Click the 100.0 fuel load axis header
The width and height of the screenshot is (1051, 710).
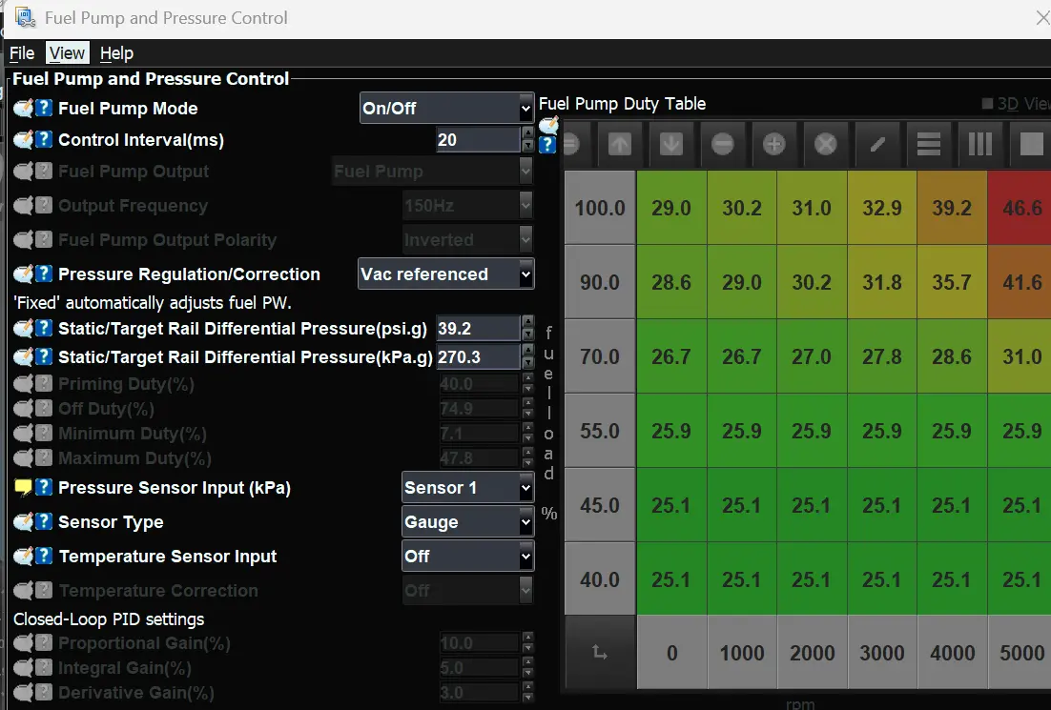pyautogui.click(x=600, y=208)
